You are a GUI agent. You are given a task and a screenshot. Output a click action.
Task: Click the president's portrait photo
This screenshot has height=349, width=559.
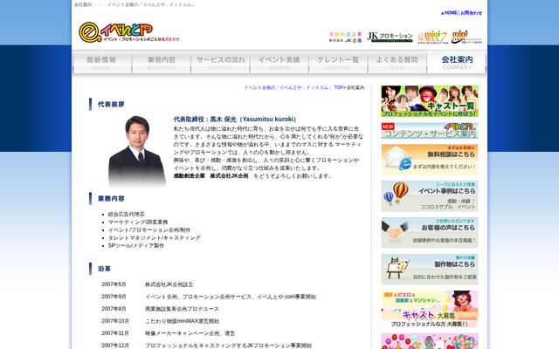(x=137, y=151)
